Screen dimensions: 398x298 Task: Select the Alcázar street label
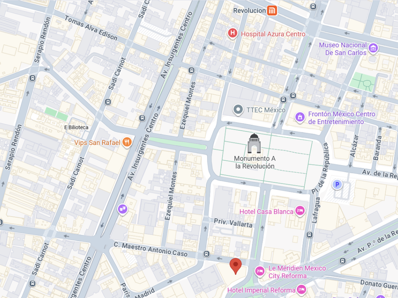[x=354, y=146]
